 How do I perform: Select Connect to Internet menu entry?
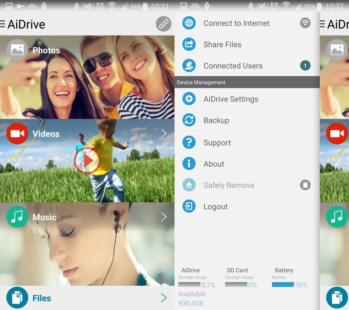pos(247,23)
